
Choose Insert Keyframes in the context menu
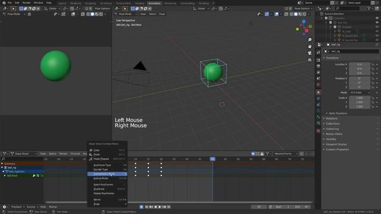[x=107, y=185]
